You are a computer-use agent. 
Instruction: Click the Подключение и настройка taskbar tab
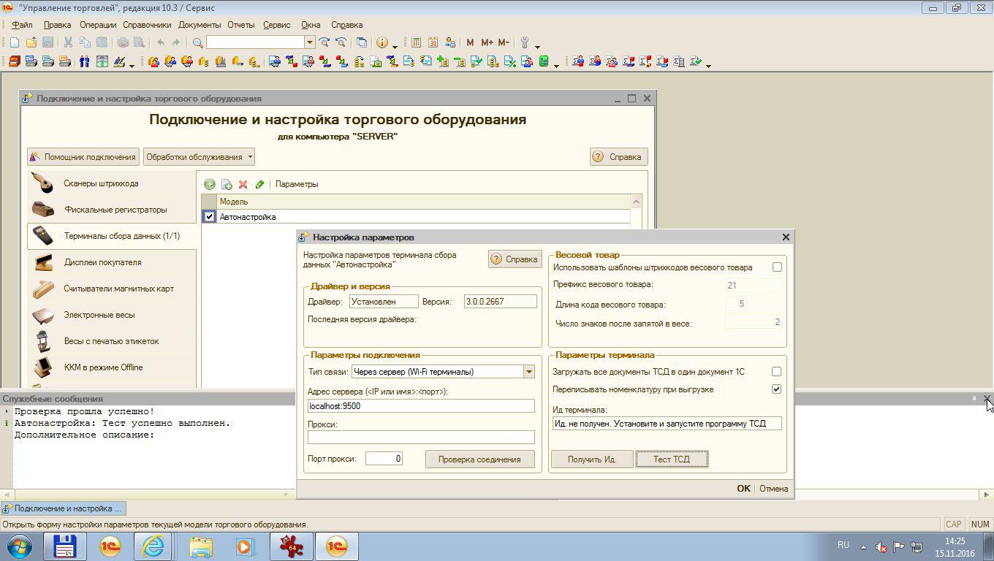(63, 508)
